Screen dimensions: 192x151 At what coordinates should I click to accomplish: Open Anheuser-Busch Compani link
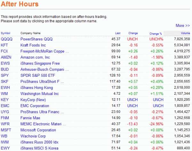44,69
